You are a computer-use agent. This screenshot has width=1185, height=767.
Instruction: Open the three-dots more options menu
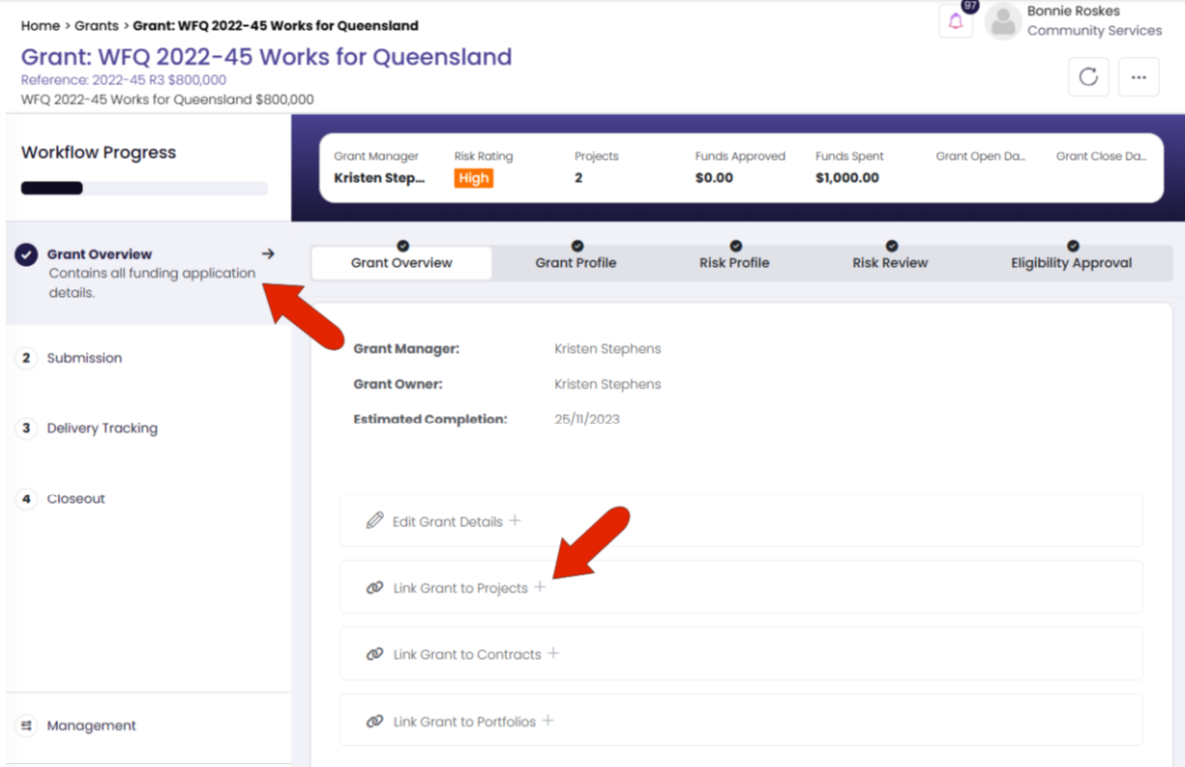(x=1139, y=76)
